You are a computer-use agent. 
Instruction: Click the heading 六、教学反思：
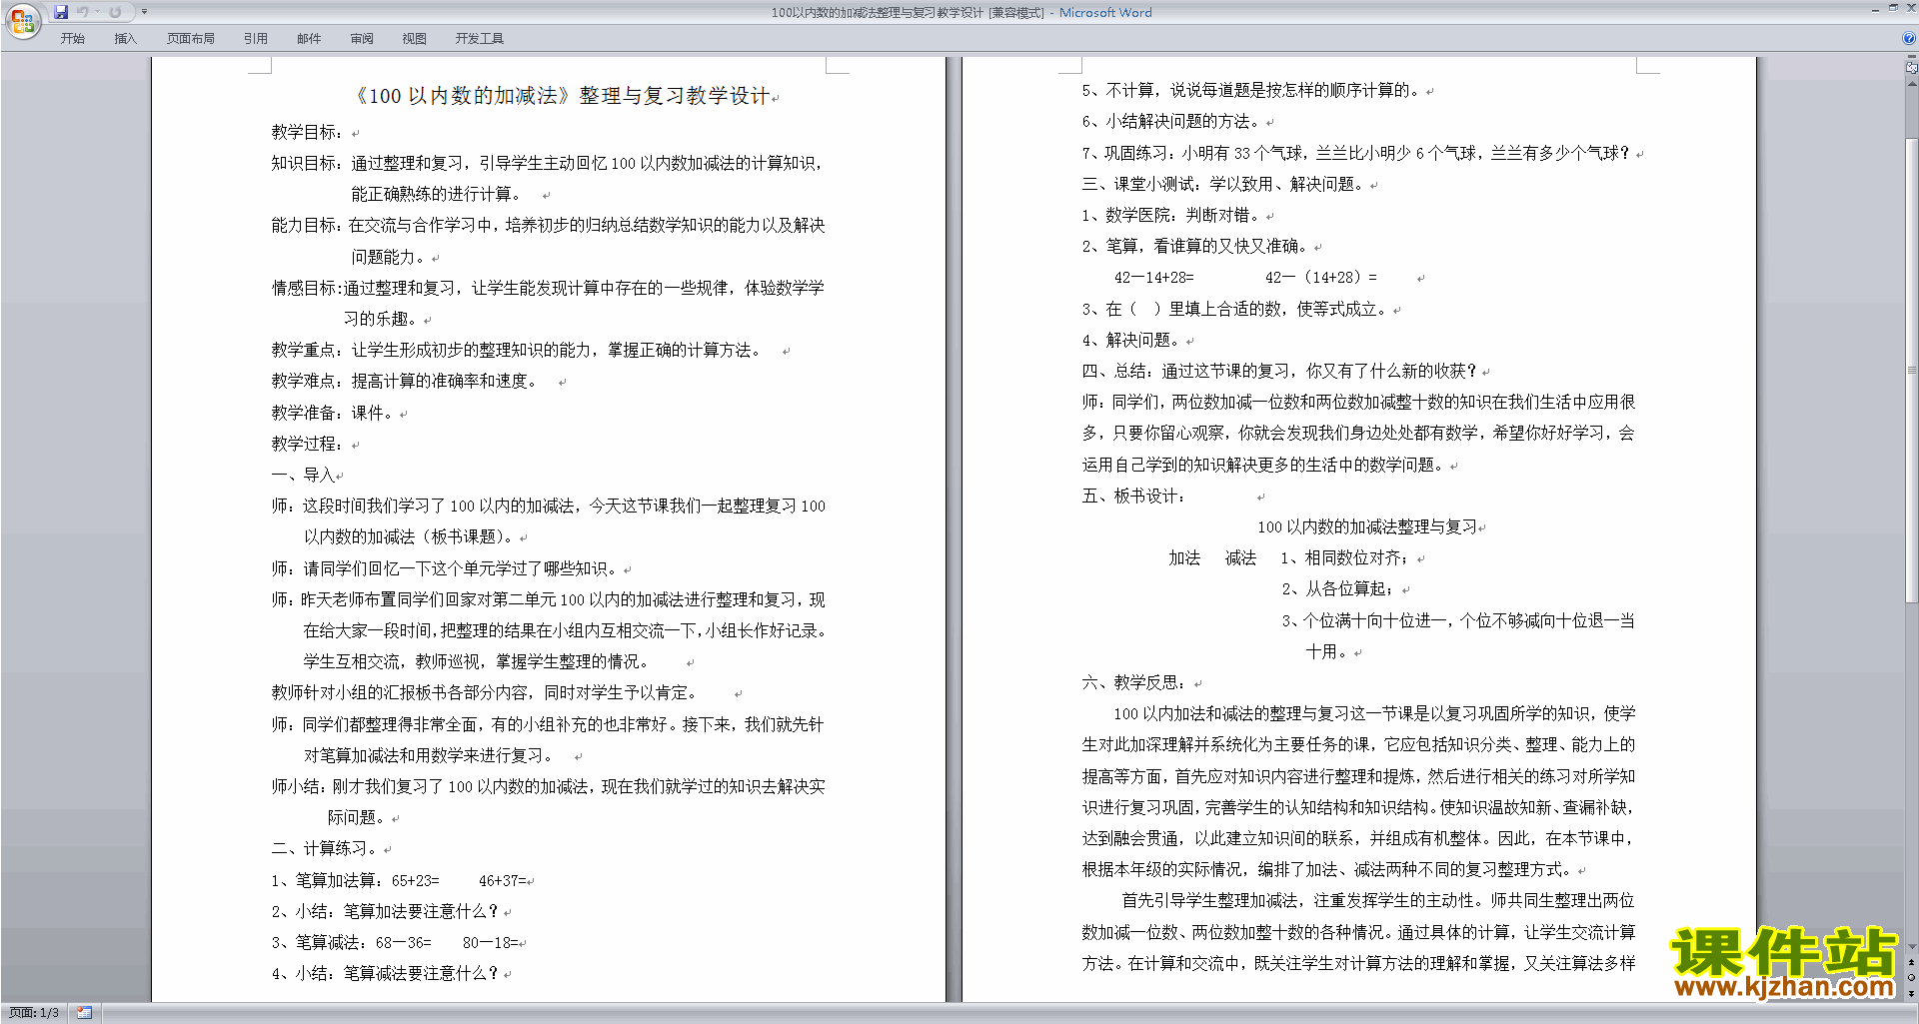pos(1134,682)
